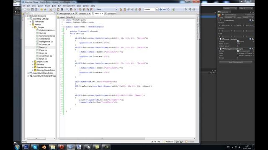This screenshot has height=150, width=268.
Task: Expand the ImportAssets folder
Action: tap(33, 62)
